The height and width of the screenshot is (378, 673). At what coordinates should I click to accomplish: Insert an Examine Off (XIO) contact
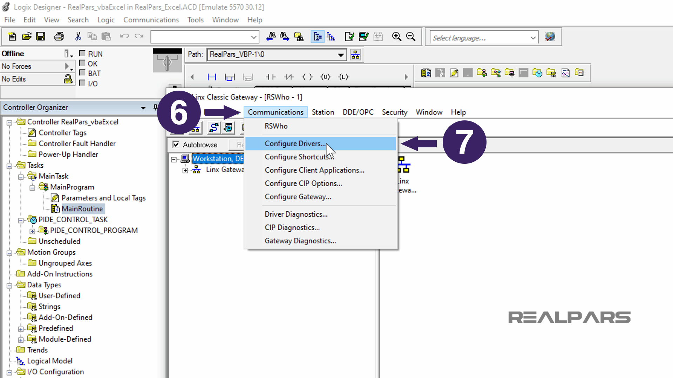289,77
